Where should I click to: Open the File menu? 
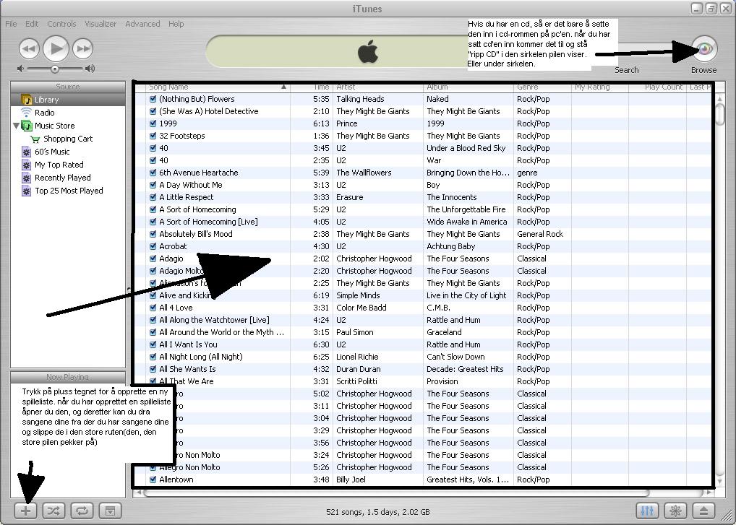click(11, 23)
